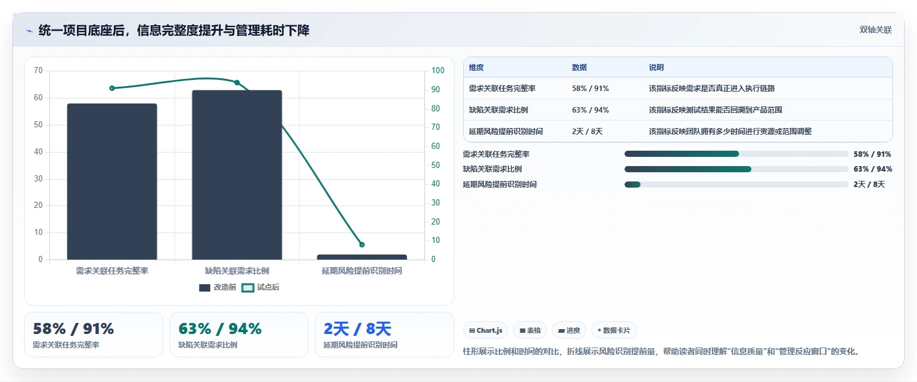917x382 pixels.
Task: Click the 进度 tag chip
Action: pyautogui.click(x=569, y=330)
